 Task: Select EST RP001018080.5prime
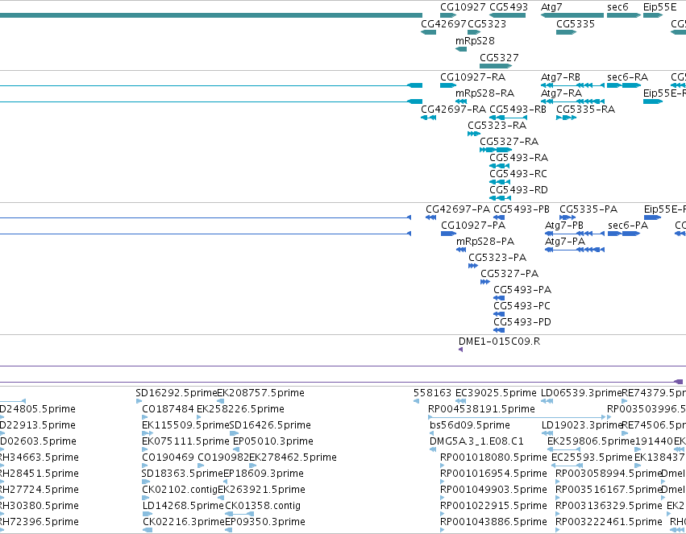493,458
